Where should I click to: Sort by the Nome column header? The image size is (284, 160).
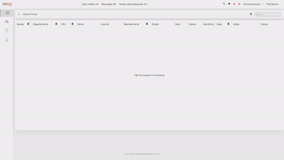[81, 24]
